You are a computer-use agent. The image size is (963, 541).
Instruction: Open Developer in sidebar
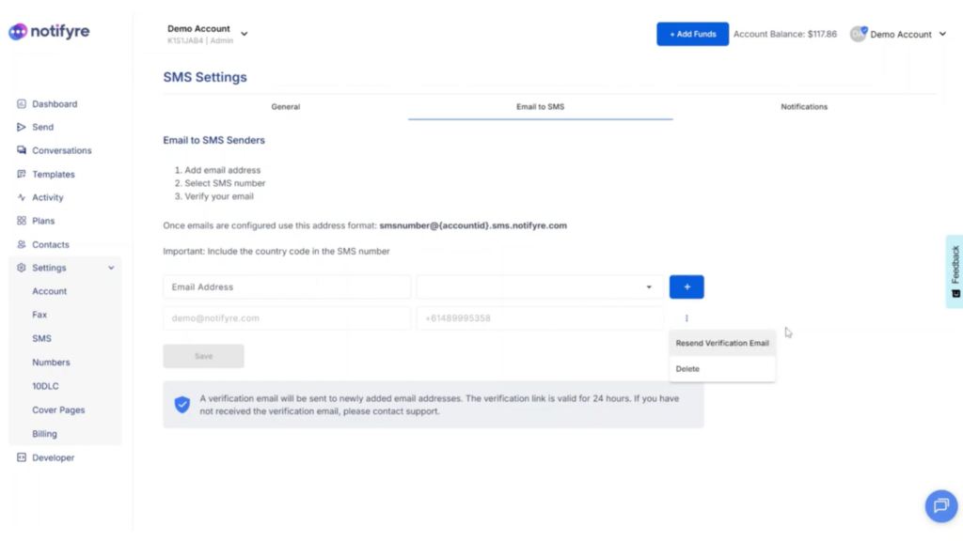pos(53,457)
